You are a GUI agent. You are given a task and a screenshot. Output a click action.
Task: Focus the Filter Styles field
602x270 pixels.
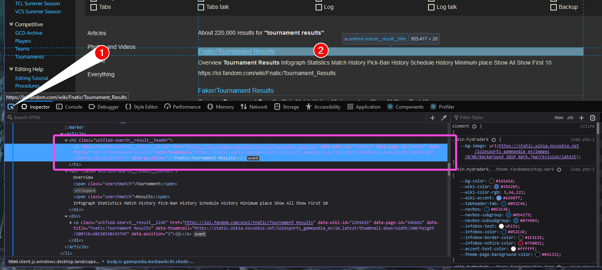(x=500, y=117)
